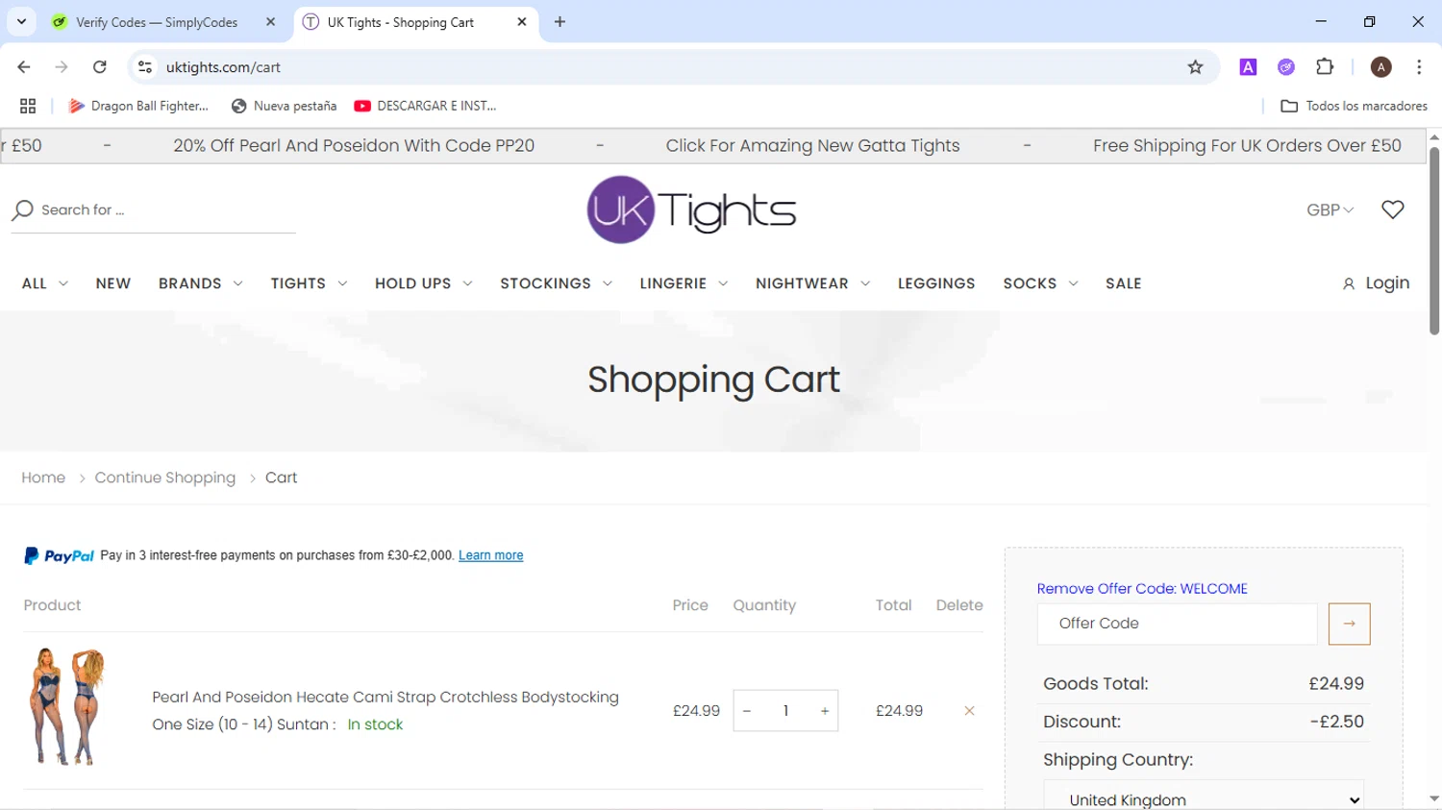The width and height of the screenshot is (1442, 810).
Task: Open the round purple browser extension icon
Action: click(1286, 67)
